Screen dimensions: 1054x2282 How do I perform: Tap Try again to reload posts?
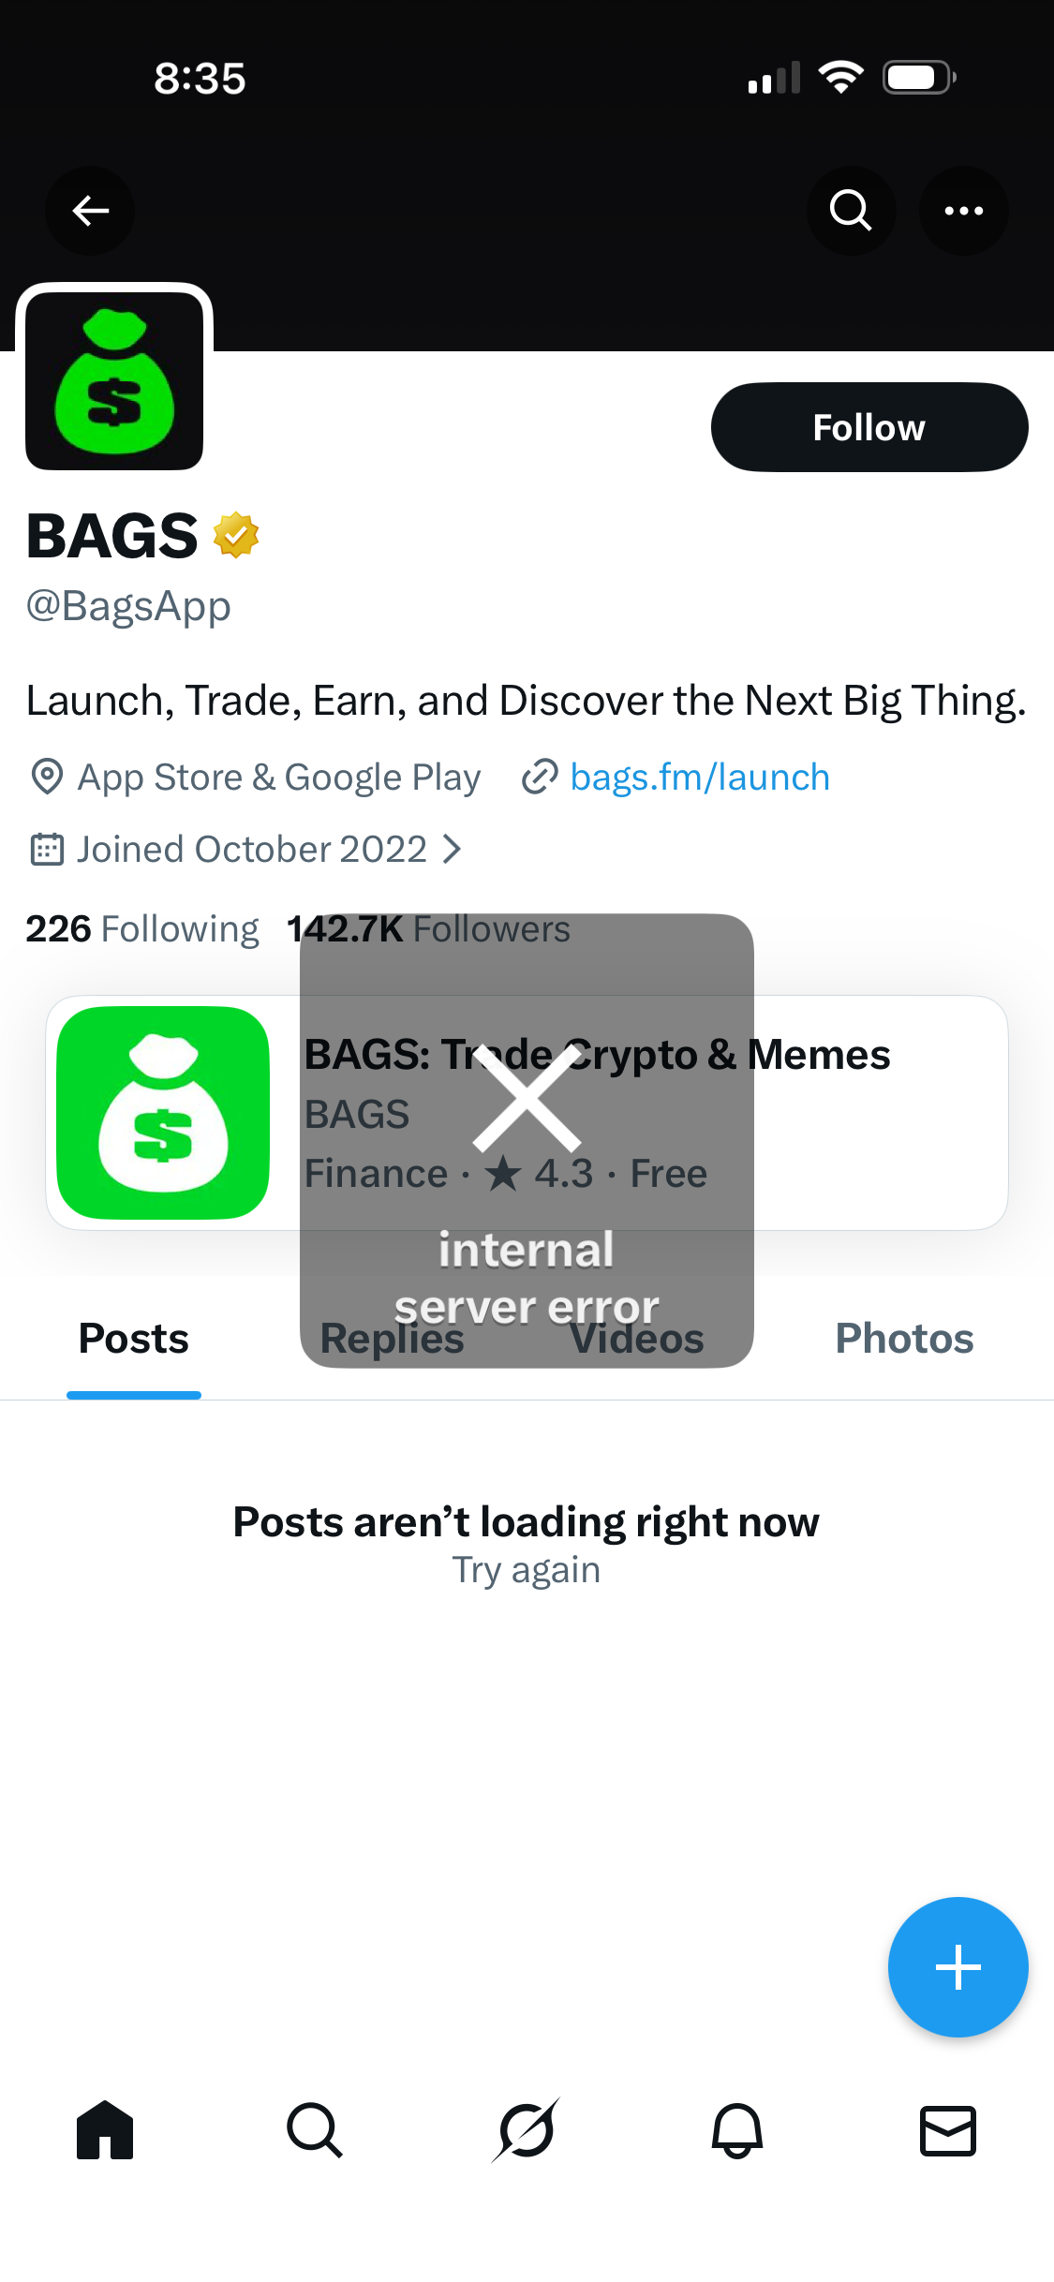pos(527,1570)
